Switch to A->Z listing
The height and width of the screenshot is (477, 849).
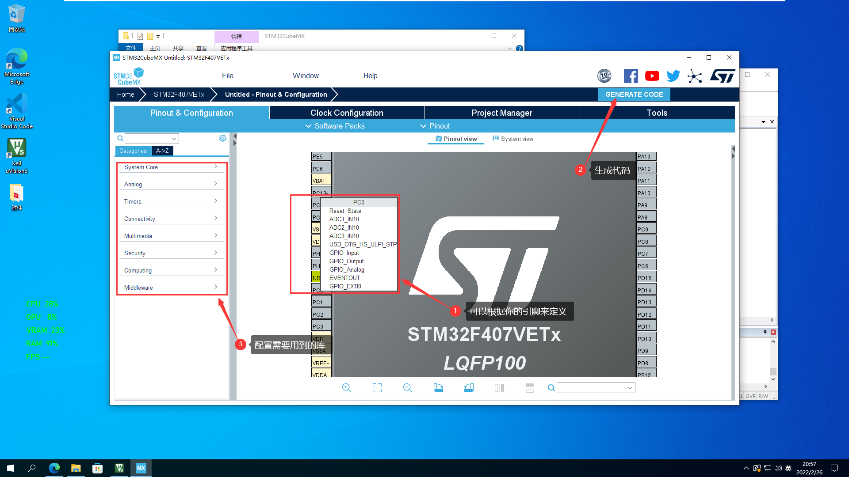point(162,151)
